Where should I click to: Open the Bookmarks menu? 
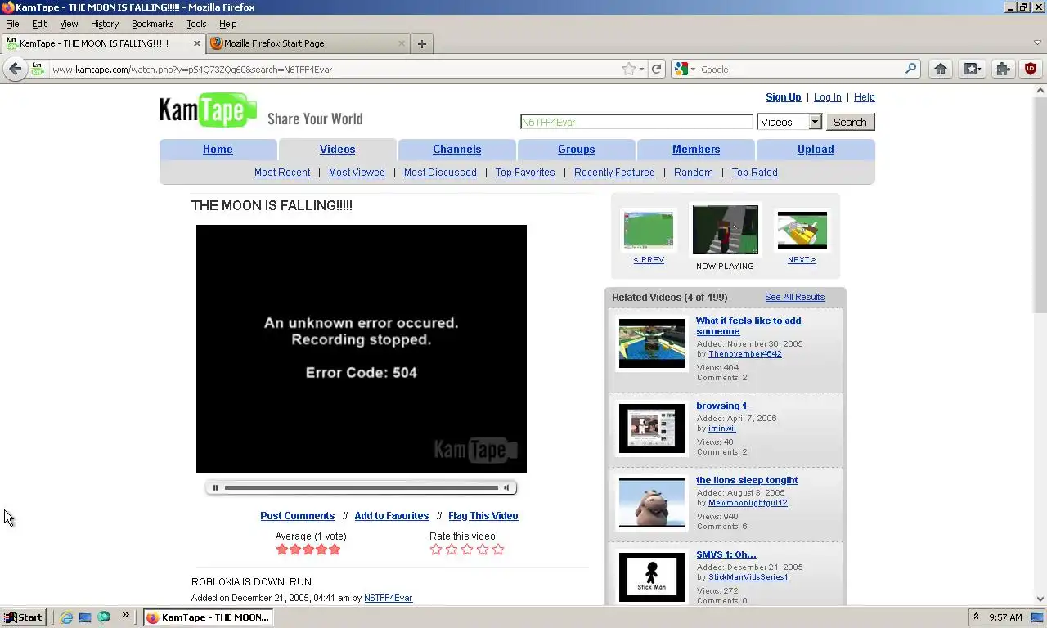click(x=153, y=24)
